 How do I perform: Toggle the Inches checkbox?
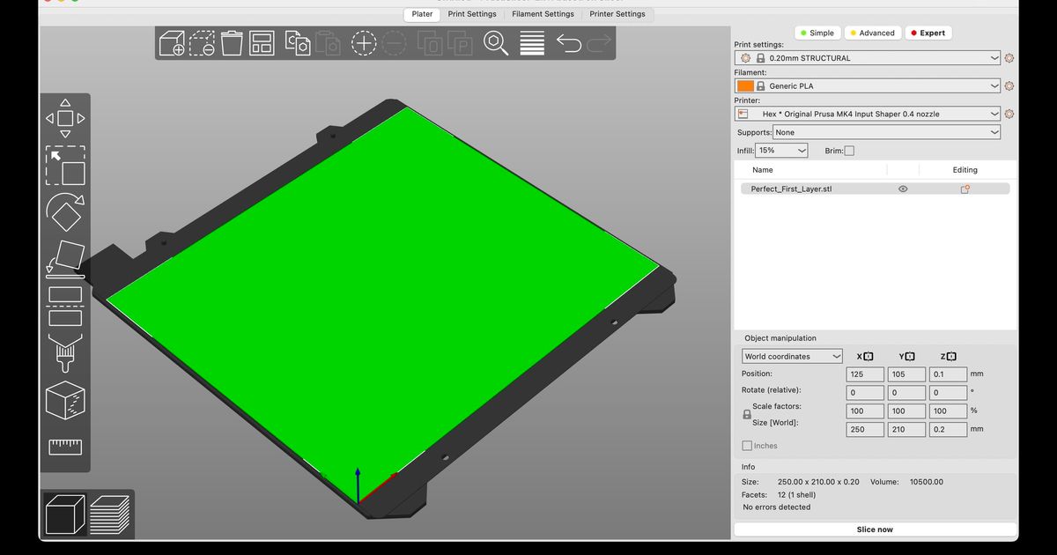747,446
